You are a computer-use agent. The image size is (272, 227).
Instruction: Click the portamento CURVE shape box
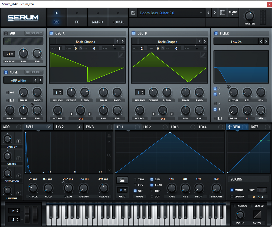tap(257, 215)
